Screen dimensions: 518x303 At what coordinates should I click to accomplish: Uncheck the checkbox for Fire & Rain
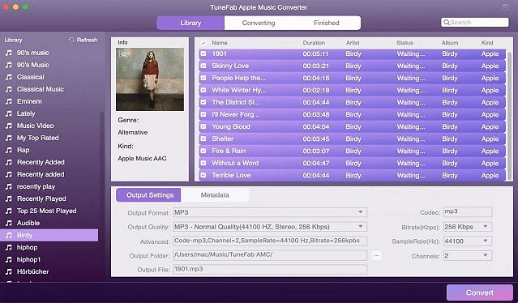coord(203,151)
